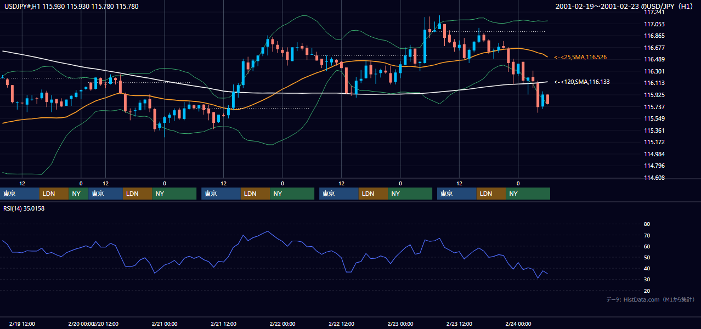Image resolution: width=701 pixels, height=329 pixels.
Task: Click price axis label 116.301
Action: tap(654, 71)
